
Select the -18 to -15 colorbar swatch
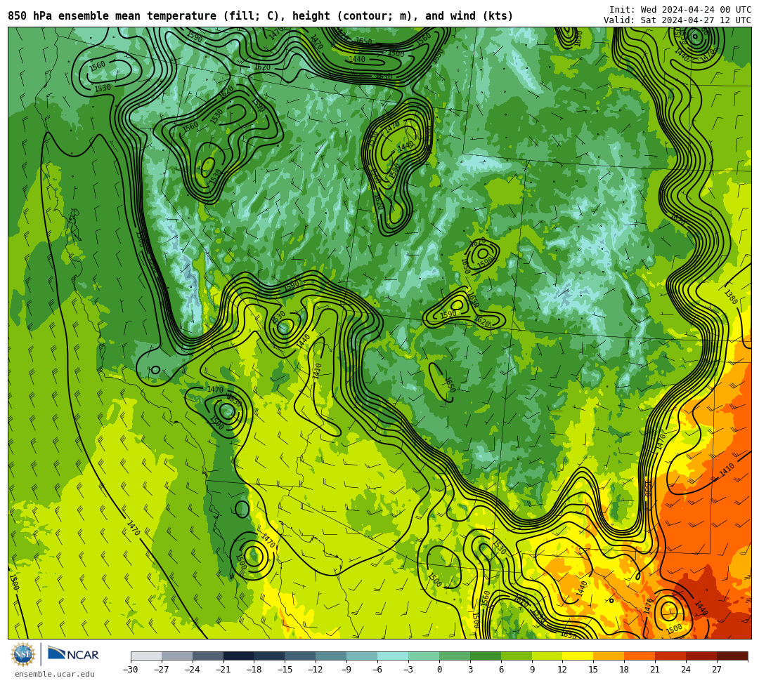point(270,656)
